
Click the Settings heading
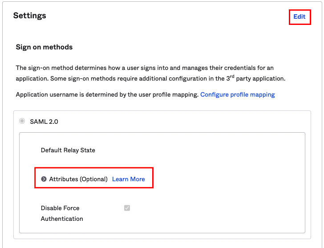(x=30, y=16)
